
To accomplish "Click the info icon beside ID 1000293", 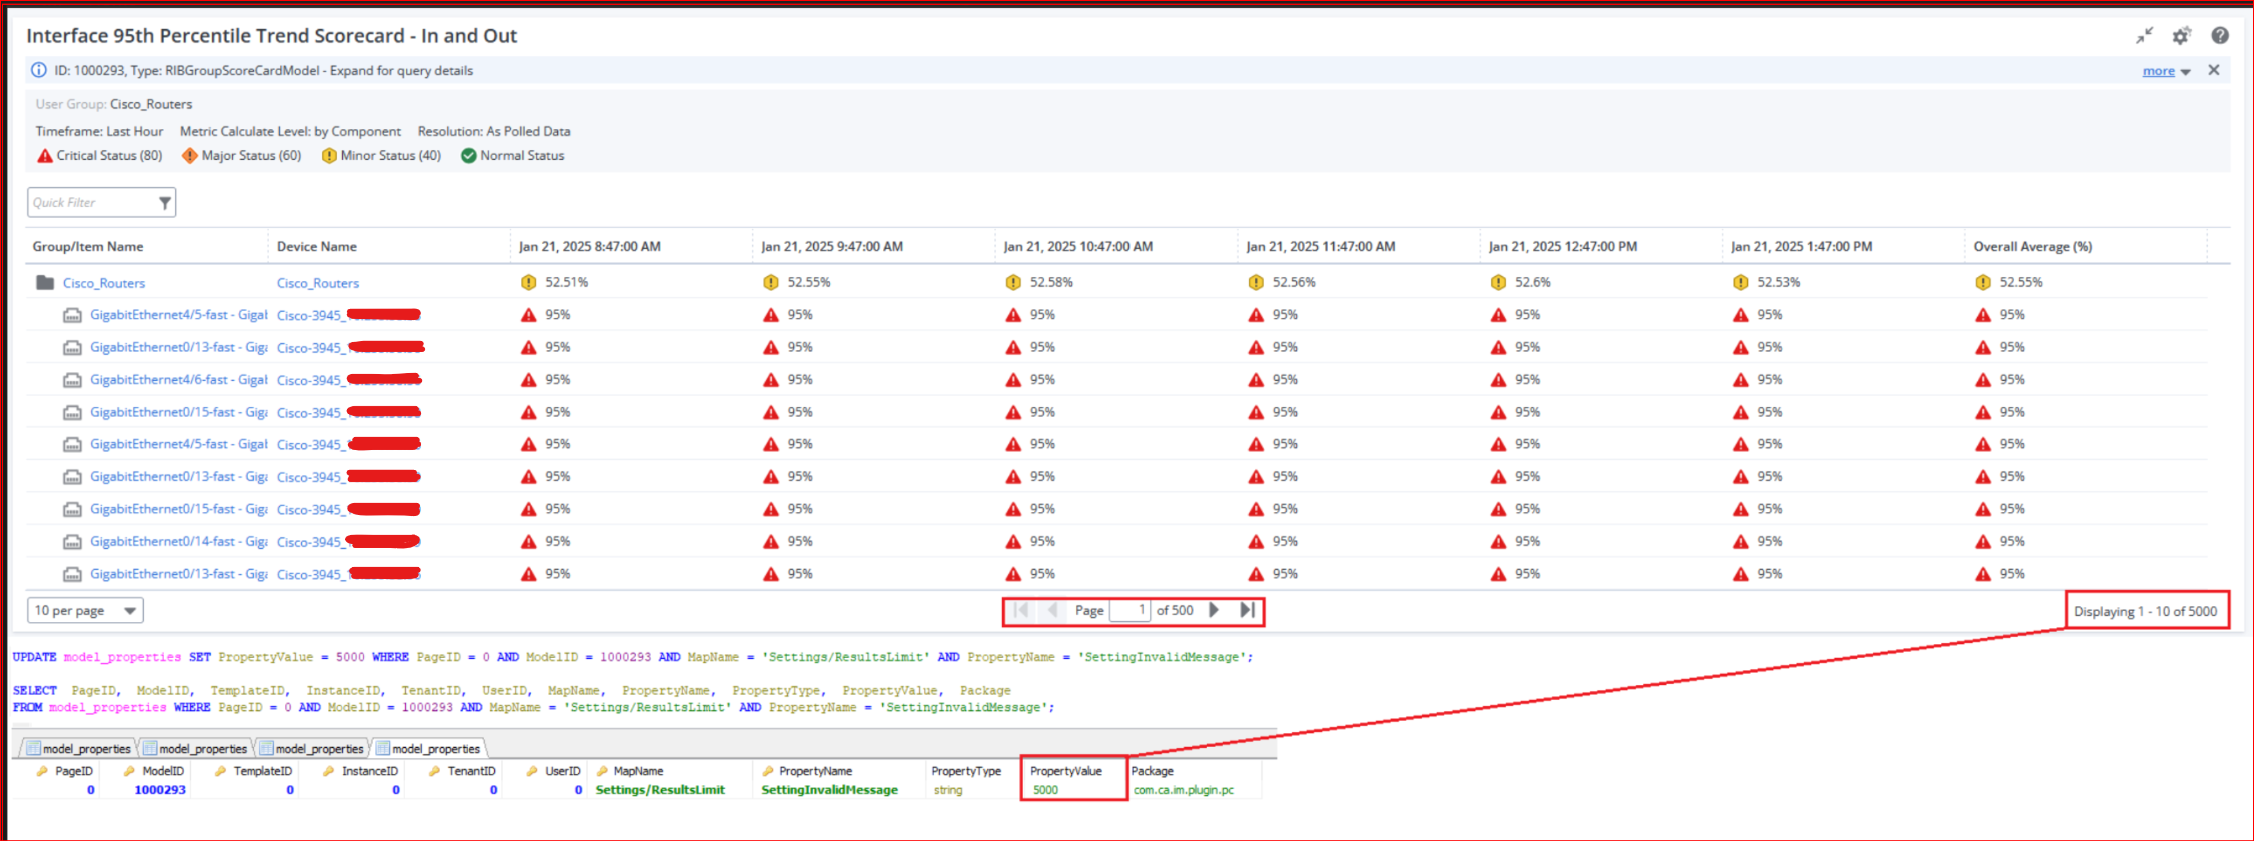I will tap(39, 70).
